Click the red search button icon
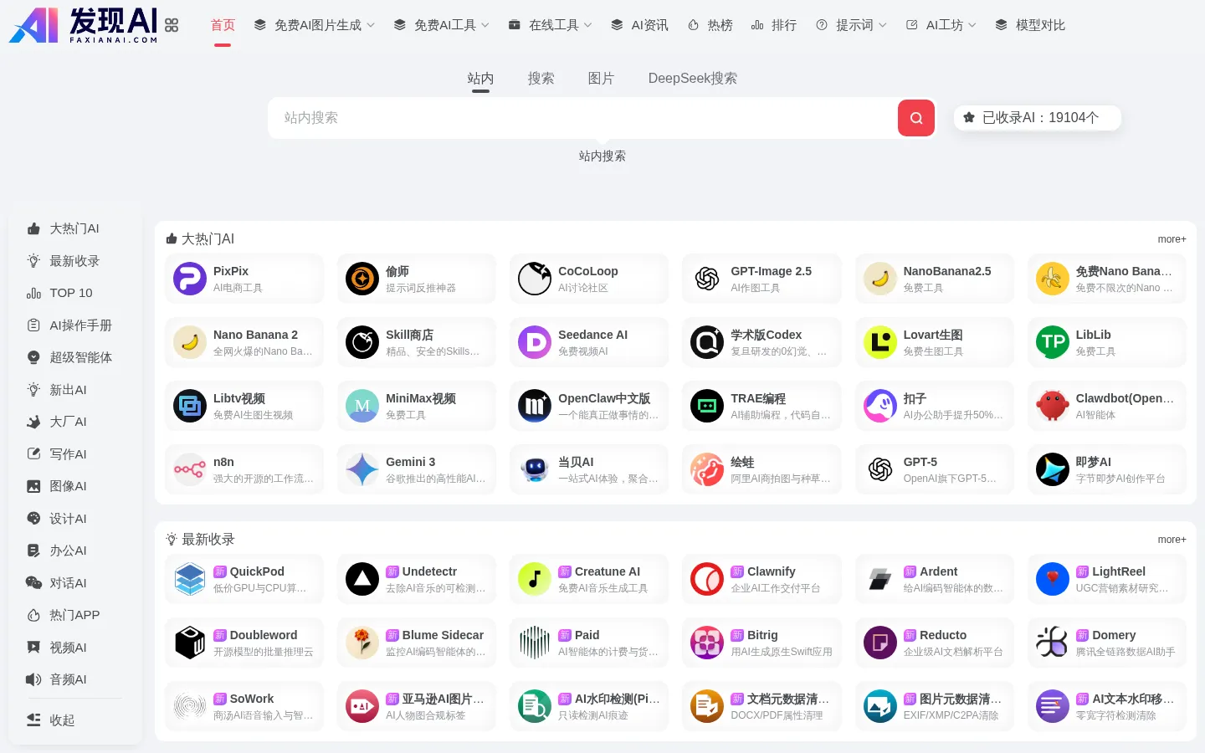Screen dimensions: 1205x753 click(916, 118)
